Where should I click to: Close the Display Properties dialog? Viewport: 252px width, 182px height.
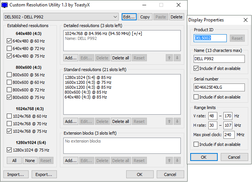pos(245,20)
